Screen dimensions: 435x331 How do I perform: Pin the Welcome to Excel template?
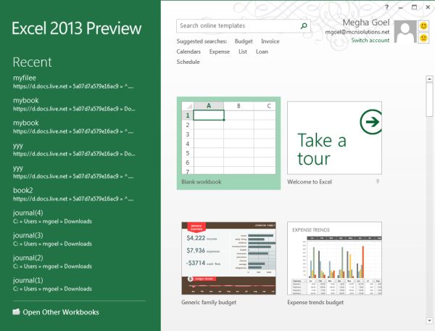(x=378, y=181)
